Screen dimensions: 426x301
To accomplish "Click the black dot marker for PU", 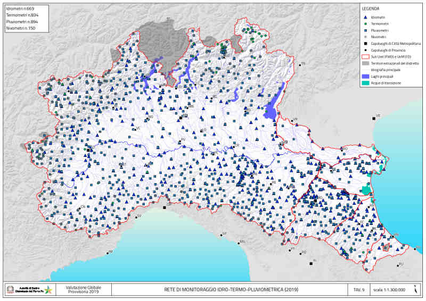I will coord(398,265).
